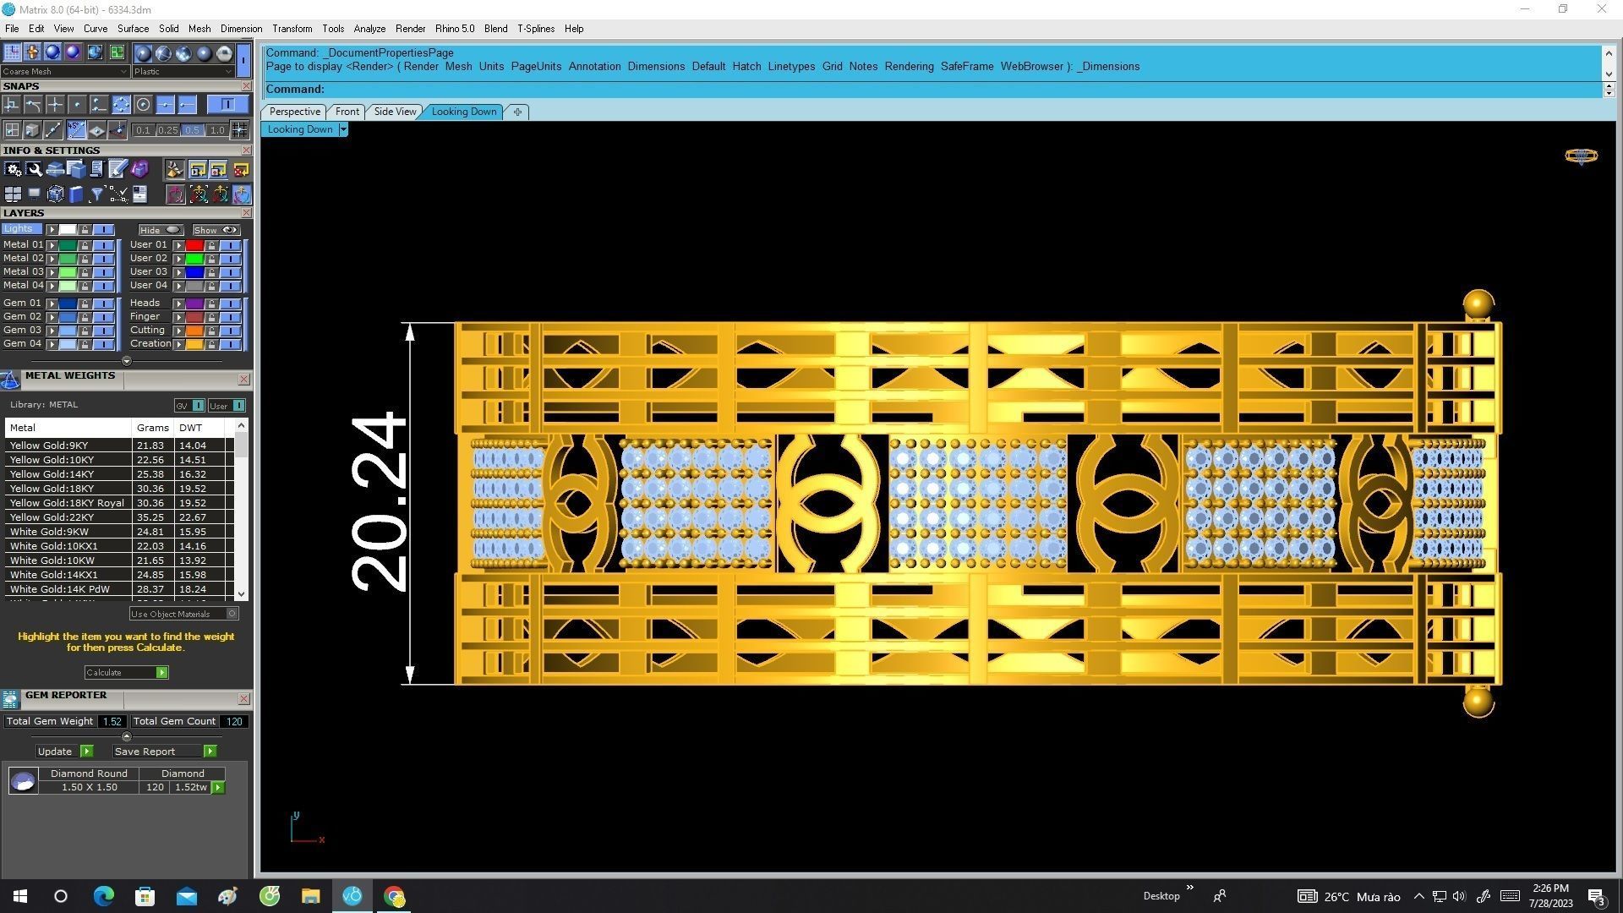
Task: Toggle the Metal 01 layer on/off switch
Action: tap(103, 245)
